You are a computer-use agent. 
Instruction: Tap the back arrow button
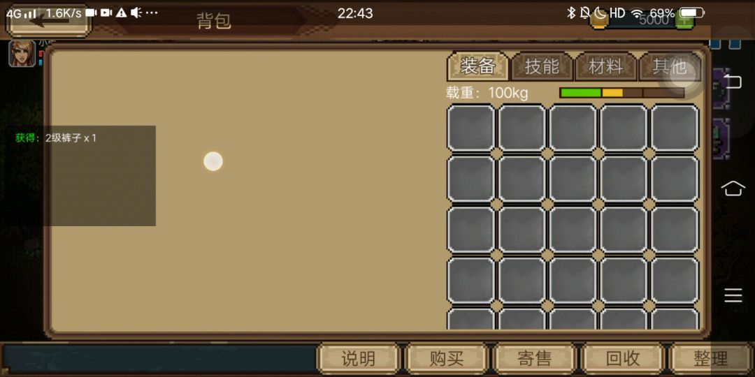(x=48, y=20)
